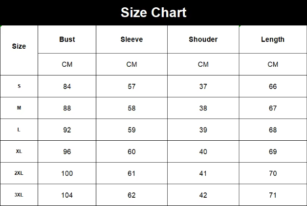Click the 2XL size row label

[19, 173]
